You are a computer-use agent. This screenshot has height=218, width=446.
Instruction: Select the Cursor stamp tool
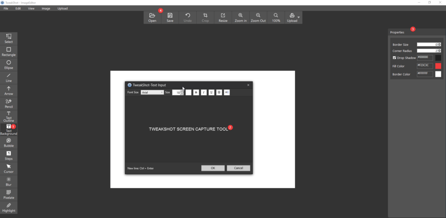[9, 168]
